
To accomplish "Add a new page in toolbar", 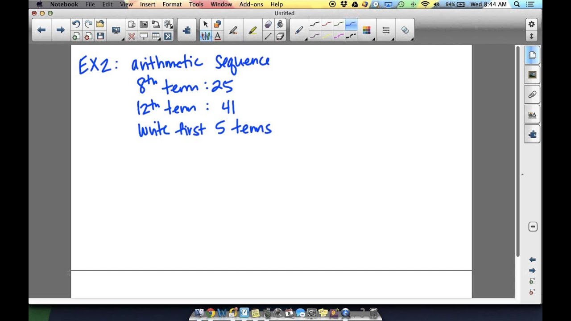I will click(76, 36).
